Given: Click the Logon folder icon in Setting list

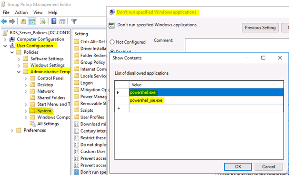Looking at the screenshot, I should pos(76,83).
